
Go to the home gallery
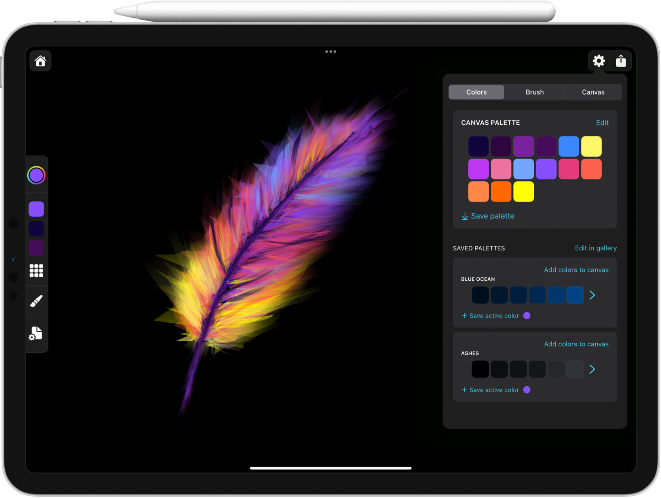click(x=40, y=61)
